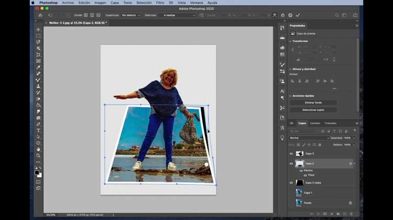Image resolution: width=393 pixels, height=220 pixels.
Task: Select the Eyedropper tool
Action: (38, 67)
